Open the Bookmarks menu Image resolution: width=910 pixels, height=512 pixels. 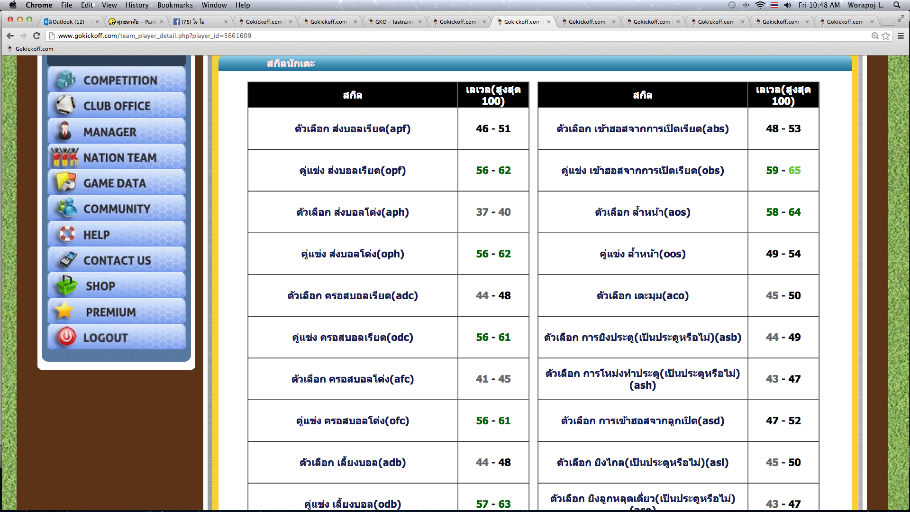click(175, 5)
